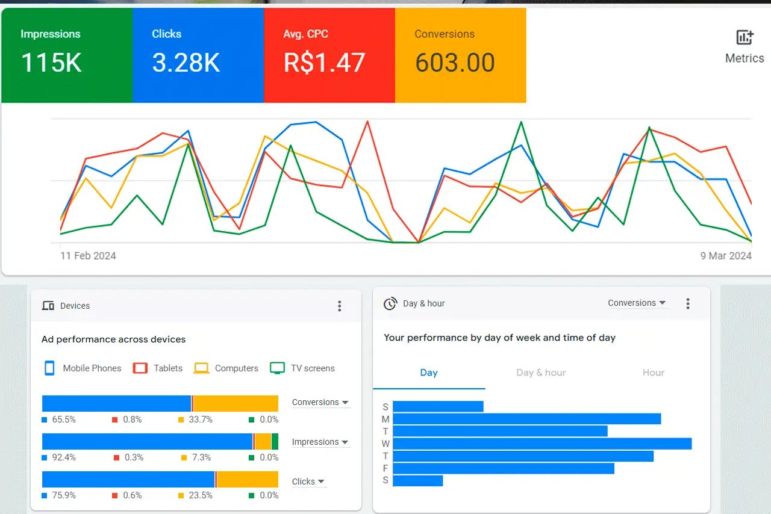Click the 7.3% computers impressions value
Viewport: 771px width, 514px height.
pos(201,457)
